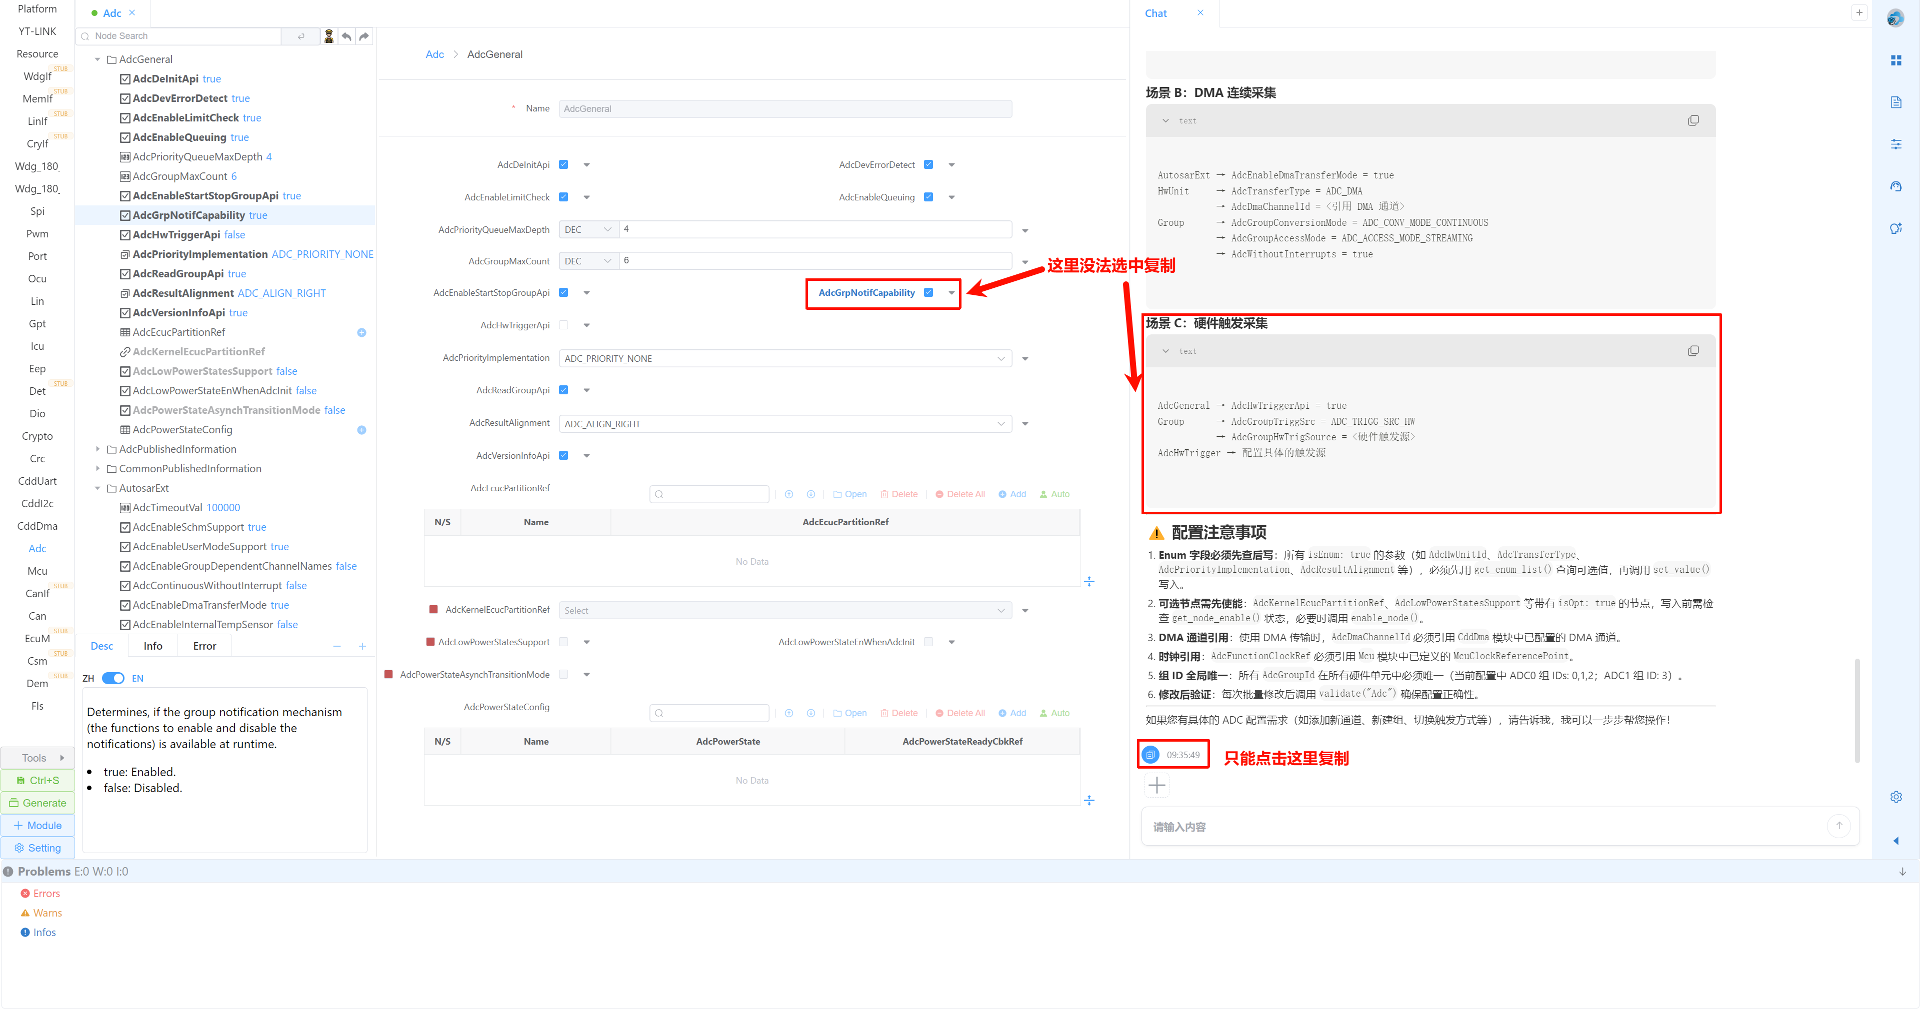This screenshot has height=1009, width=1920.
Task: Open the sliders settings icon in right sidebar
Action: pyautogui.click(x=1896, y=144)
